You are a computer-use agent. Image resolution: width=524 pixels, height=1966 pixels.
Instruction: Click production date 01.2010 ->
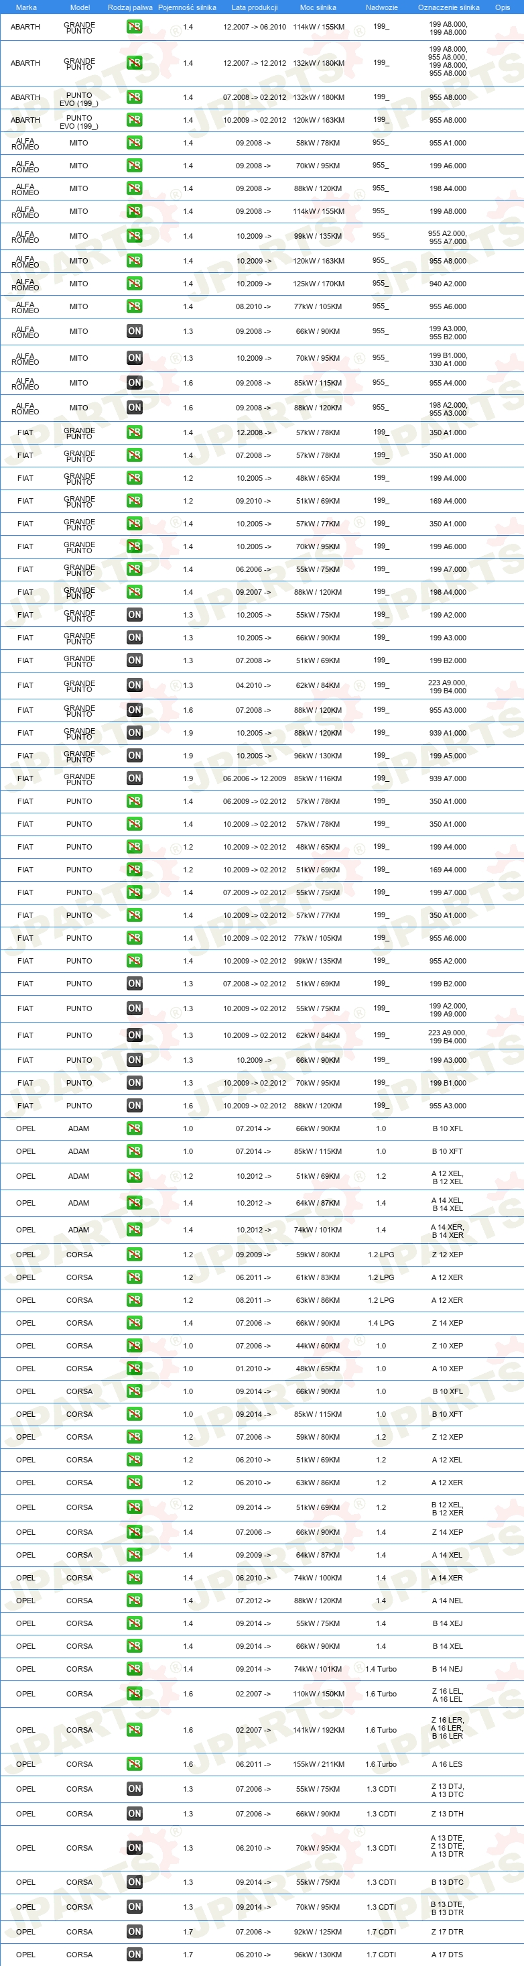point(253,1369)
